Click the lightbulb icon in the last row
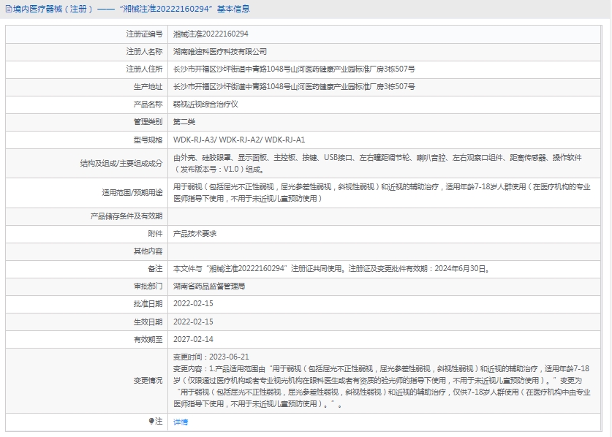The width and height of the screenshot is (612, 437). [151, 422]
